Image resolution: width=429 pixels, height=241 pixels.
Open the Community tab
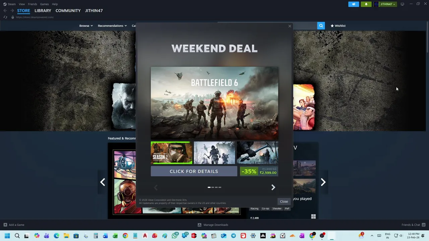pos(68,11)
